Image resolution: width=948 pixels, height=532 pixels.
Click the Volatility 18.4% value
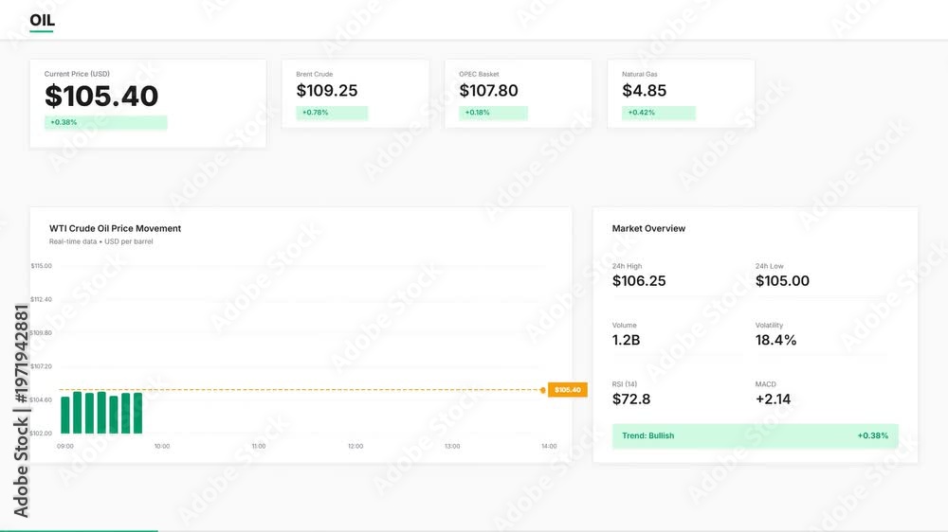click(x=775, y=340)
